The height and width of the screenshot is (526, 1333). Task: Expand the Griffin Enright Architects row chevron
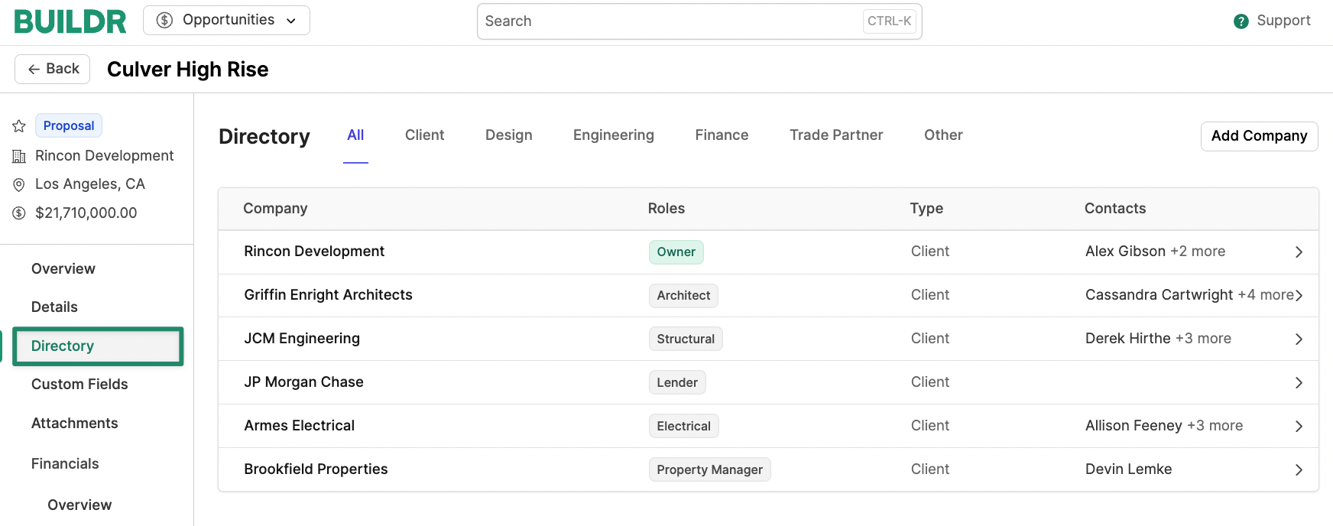click(x=1299, y=296)
